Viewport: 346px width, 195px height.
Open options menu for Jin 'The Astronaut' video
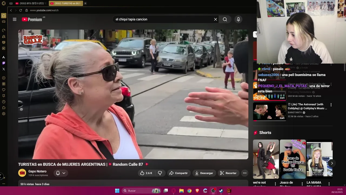(x=331, y=105)
